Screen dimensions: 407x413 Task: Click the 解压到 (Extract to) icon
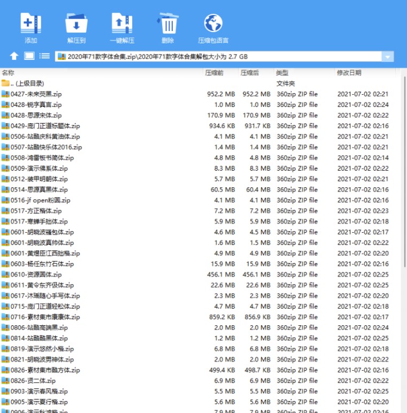[76, 23]
